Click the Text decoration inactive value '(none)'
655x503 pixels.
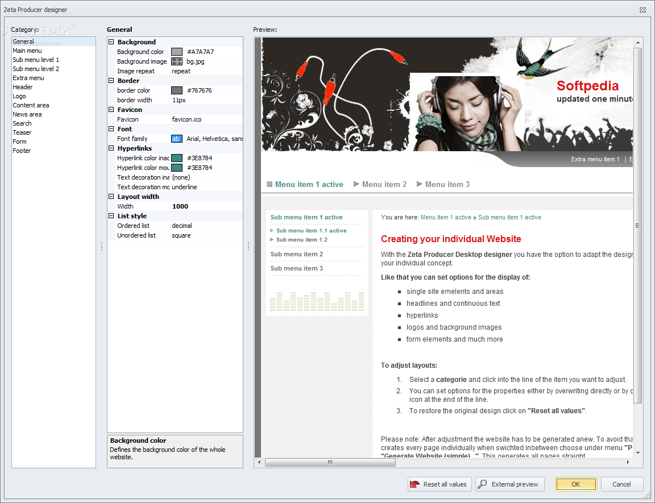(181, 177)
